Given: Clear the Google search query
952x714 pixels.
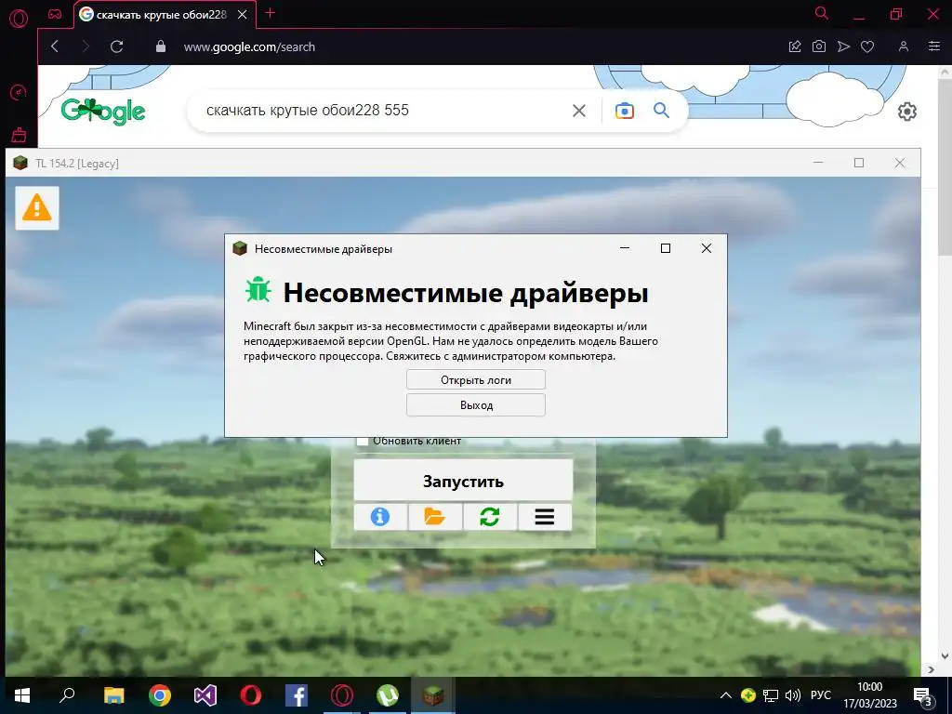Looking at the screenshot, I should pos(579,111).
